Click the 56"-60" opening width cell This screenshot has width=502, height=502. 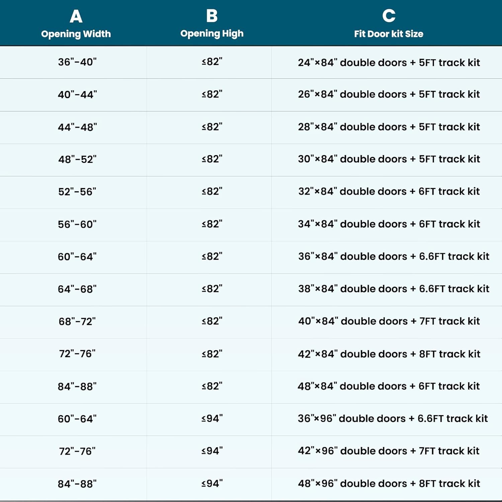click(x=77, y=224)
